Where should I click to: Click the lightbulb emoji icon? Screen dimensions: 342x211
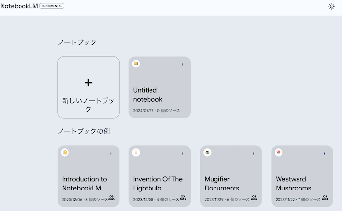tap(136, 153)
